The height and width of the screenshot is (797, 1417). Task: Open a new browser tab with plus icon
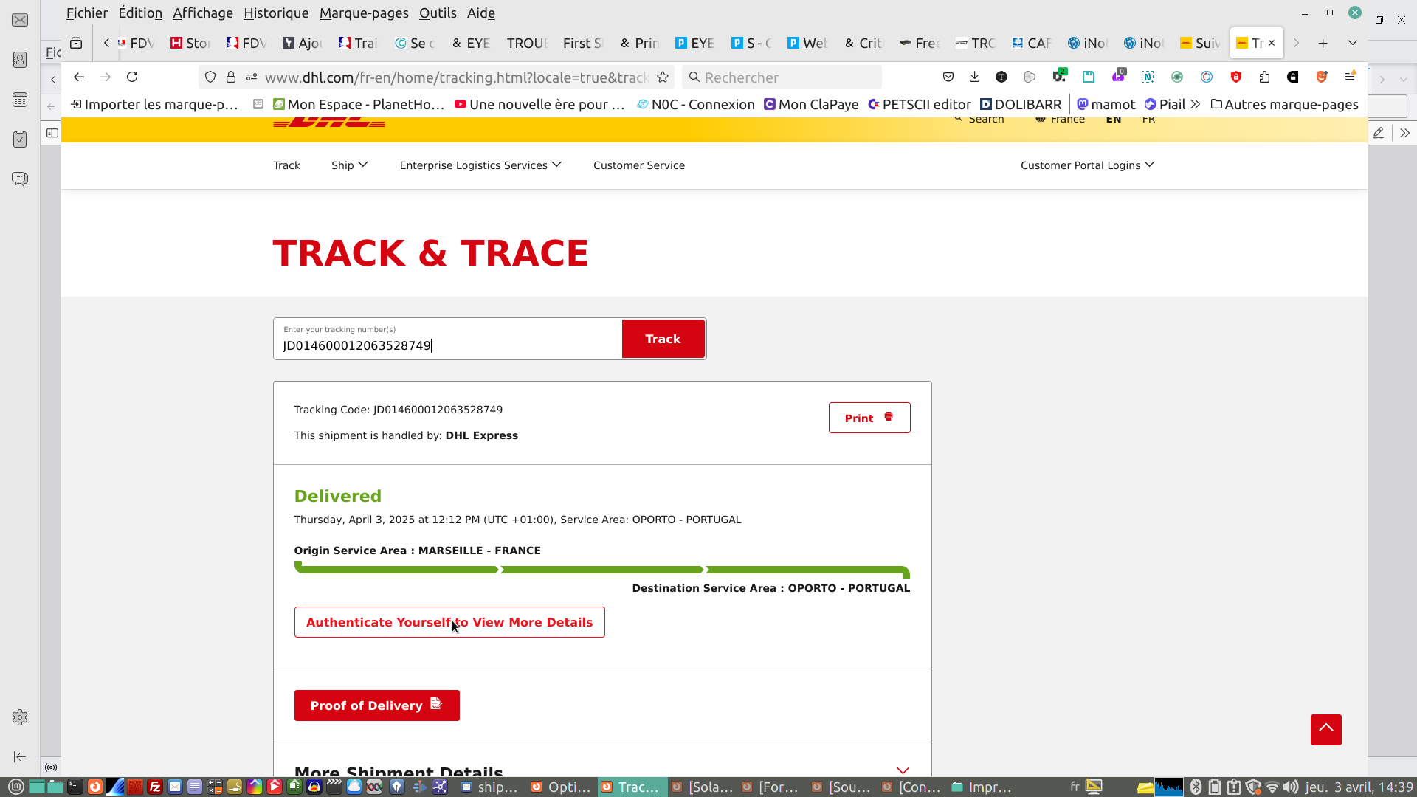point(1323,43)
